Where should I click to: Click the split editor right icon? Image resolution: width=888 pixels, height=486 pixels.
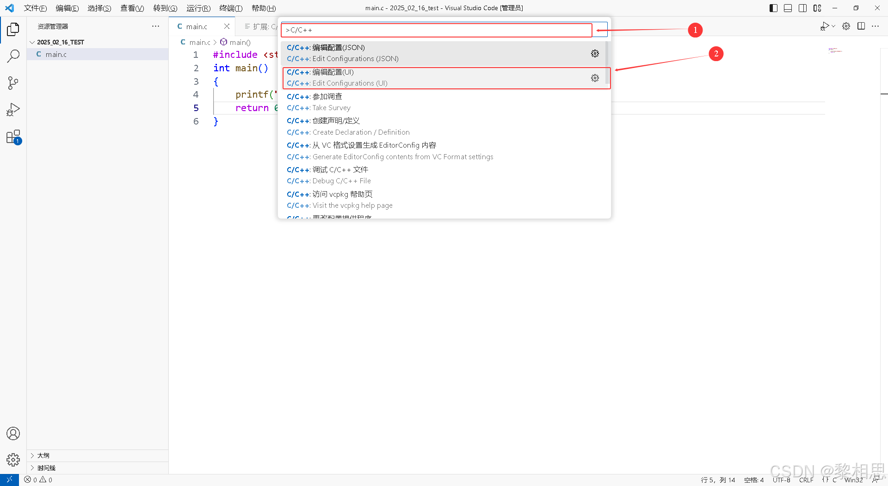click(861, 26)
